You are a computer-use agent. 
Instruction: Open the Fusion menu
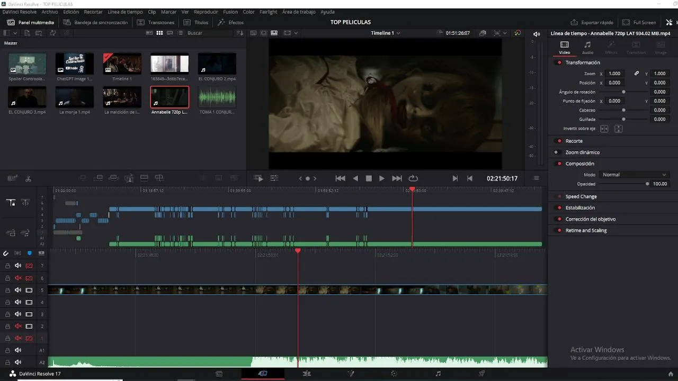coord(230,12)
